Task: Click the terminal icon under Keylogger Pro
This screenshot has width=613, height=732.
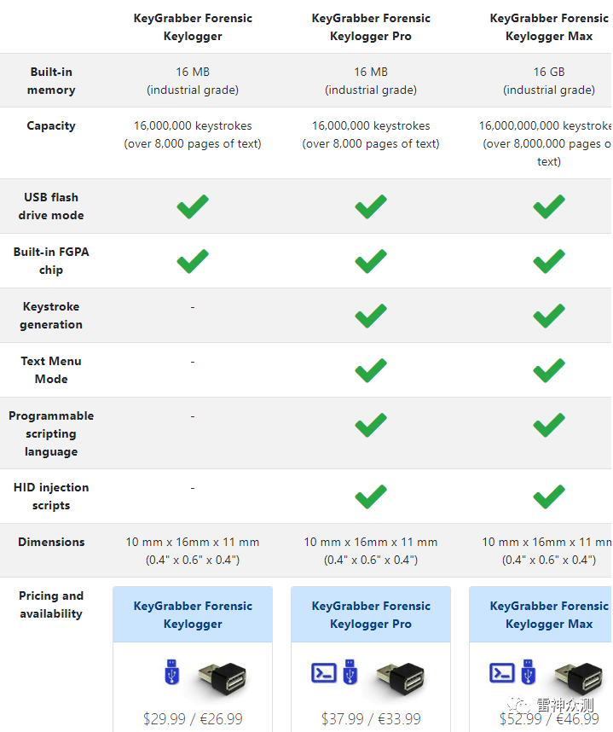Action: [x=324, y=672]
